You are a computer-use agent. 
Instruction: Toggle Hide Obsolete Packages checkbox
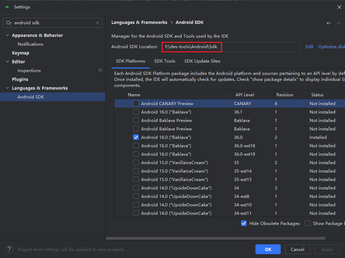point(244,223)
